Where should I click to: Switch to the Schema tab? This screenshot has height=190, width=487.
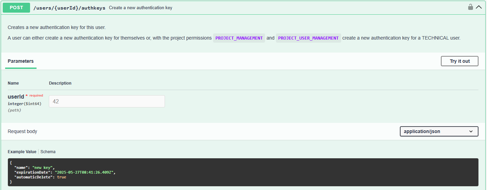tap(48, 152)
